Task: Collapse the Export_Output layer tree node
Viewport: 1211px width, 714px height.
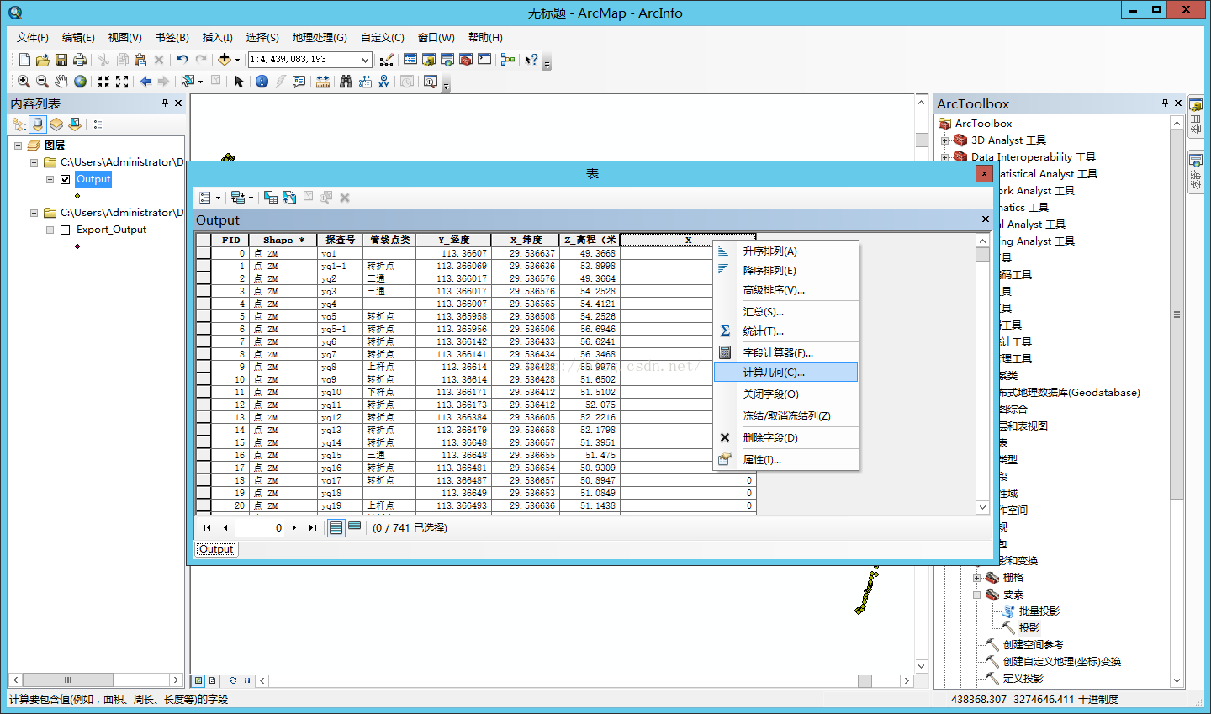Action: click(x=50, y=230)
